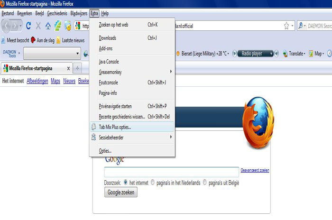Click the 'Meest bezocht' bookmark
The image size is (332, 220).
15,40
